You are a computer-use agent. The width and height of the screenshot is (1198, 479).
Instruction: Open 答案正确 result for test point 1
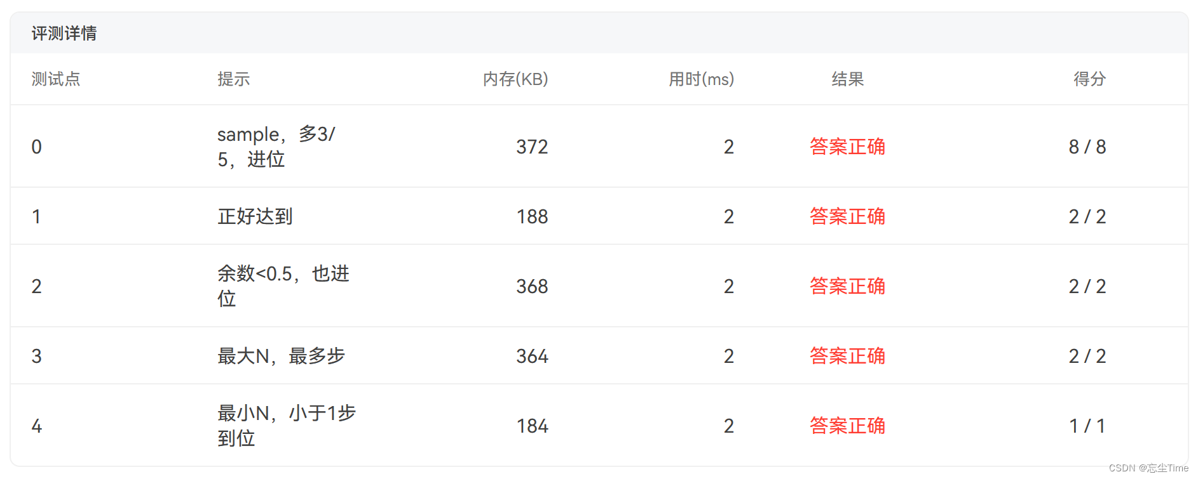pyautogui.click(x=848, y=216)
